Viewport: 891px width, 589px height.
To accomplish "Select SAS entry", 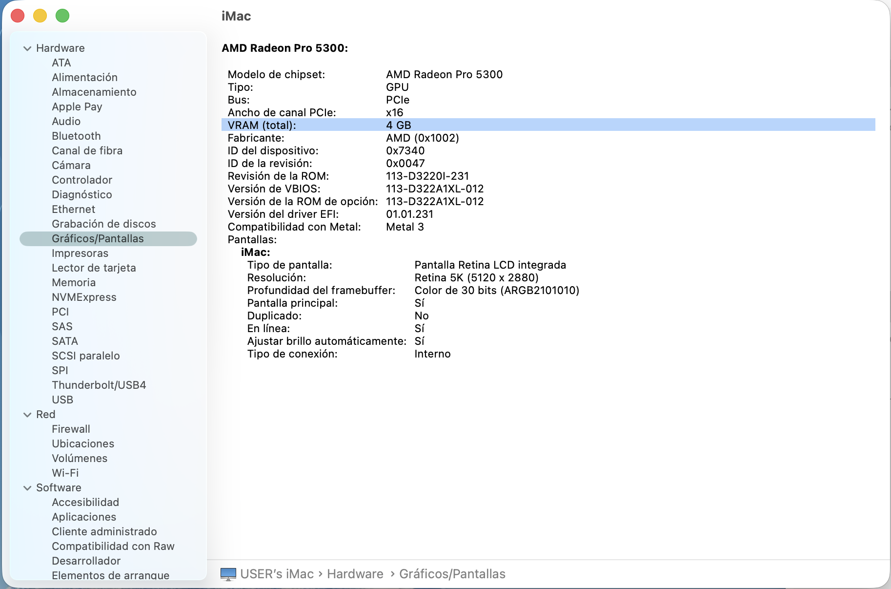I will (62, 327).
